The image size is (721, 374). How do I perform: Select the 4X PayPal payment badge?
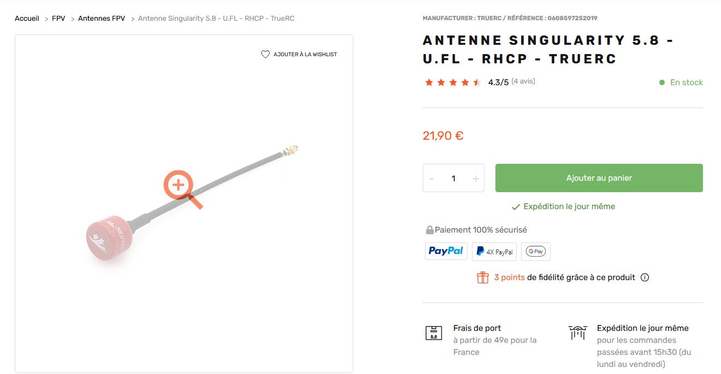point(494,252)
